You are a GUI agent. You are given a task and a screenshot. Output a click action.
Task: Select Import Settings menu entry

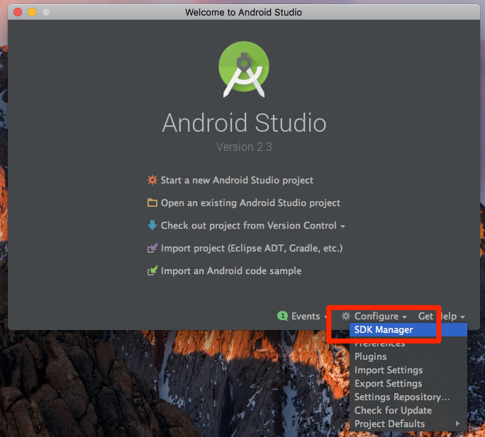pos(389,370)
